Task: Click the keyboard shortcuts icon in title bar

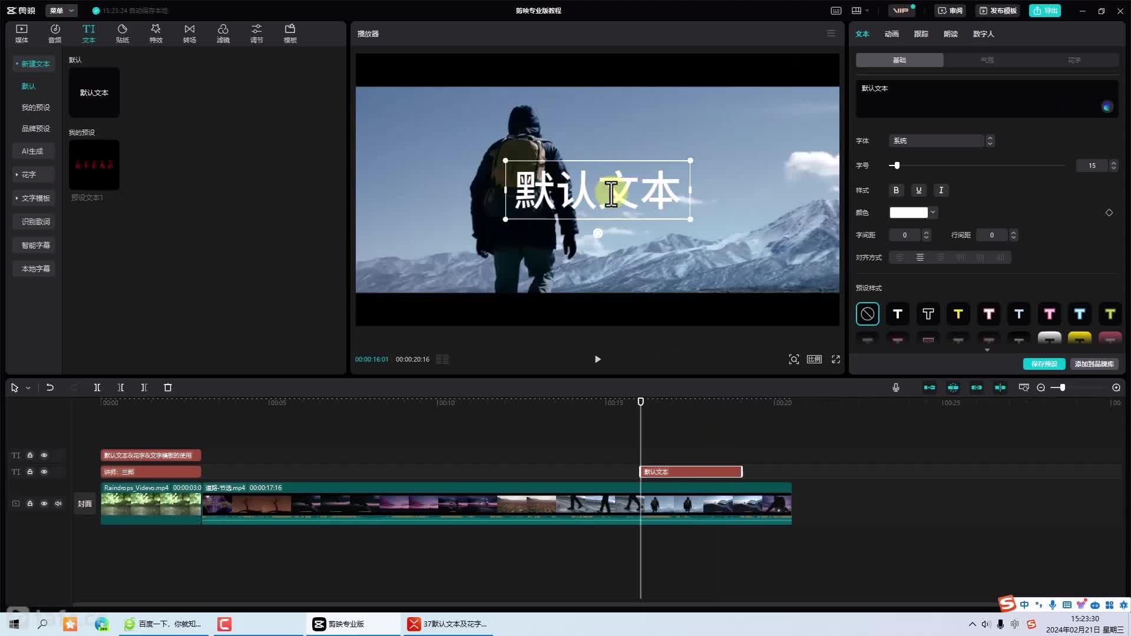Action: (x=836, y=11)
